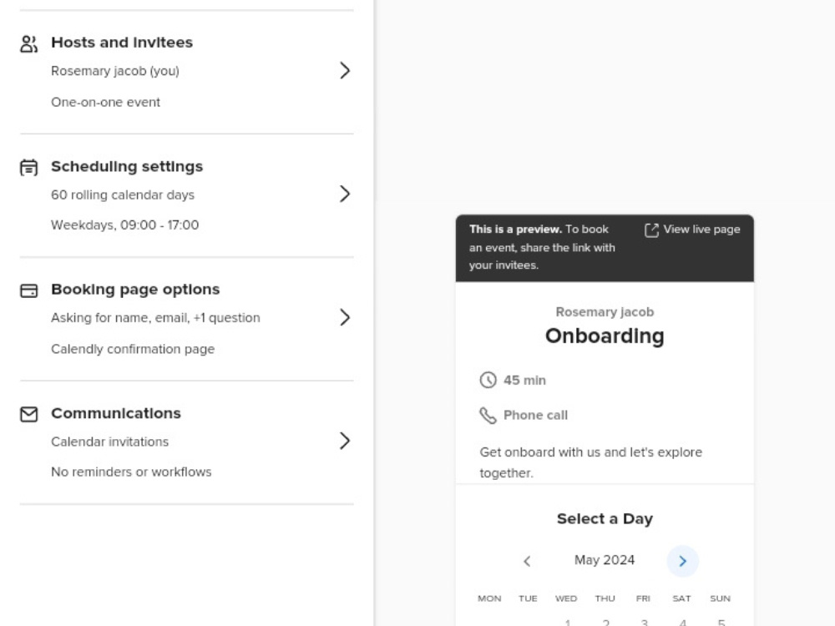Click 'Rosemary jacob (you)' host text

pyautogui.click(x=115, y=71)
